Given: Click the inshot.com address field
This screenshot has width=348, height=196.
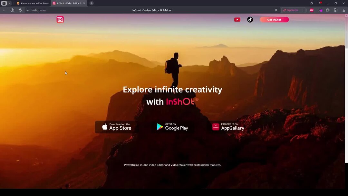Looking at the screenshot, I should (39, 10).
